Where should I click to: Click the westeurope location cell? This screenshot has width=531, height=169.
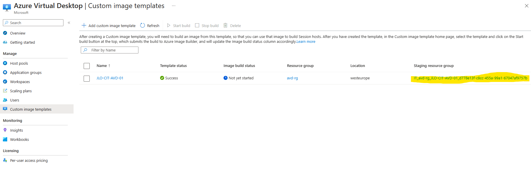pyautogui.click(x=360, y=78)
